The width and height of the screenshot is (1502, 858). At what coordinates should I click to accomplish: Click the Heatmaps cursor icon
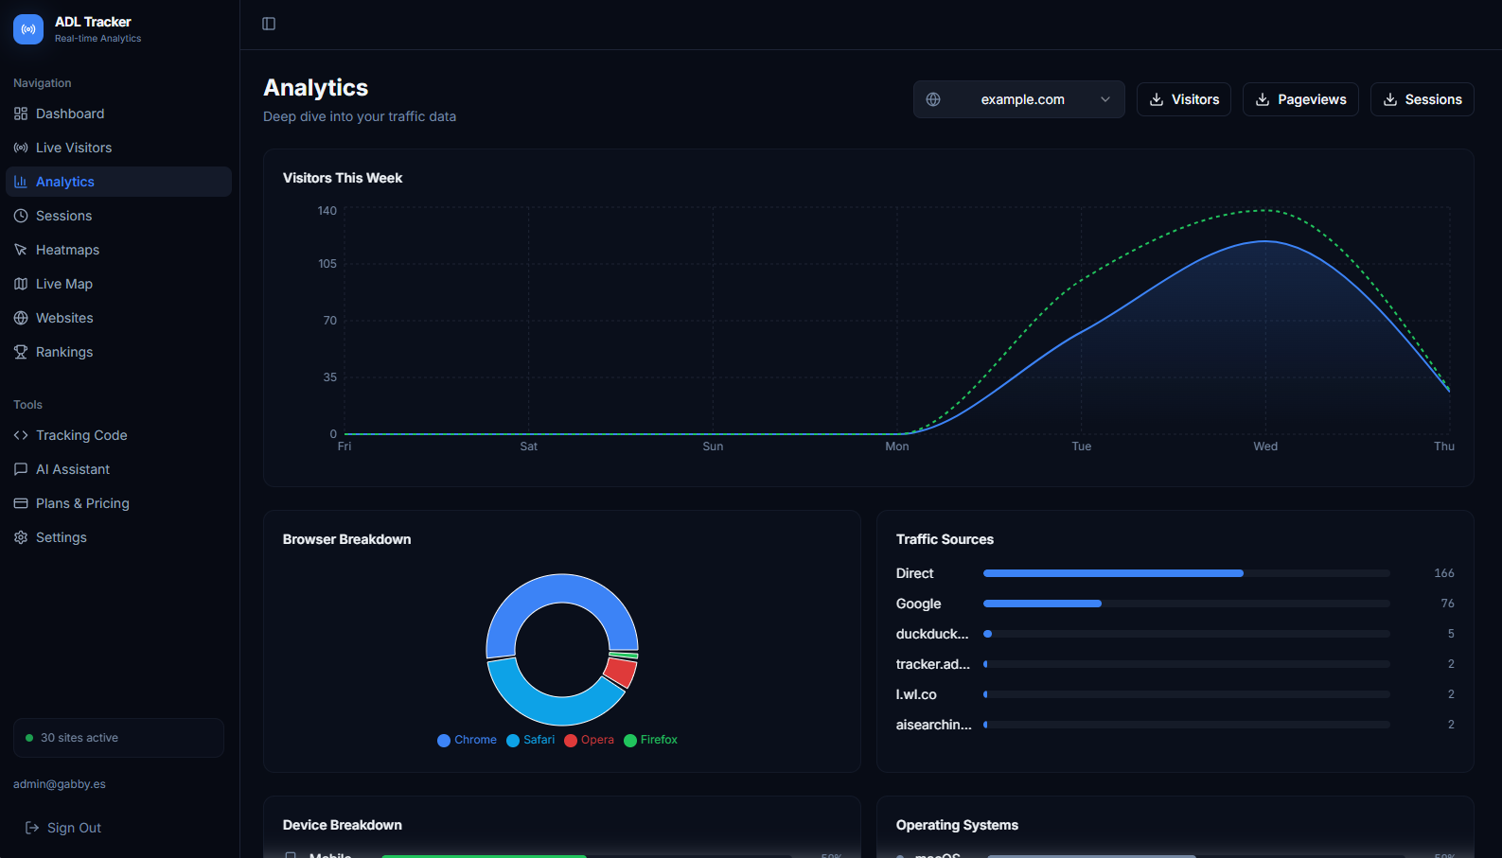click(21, 250)
